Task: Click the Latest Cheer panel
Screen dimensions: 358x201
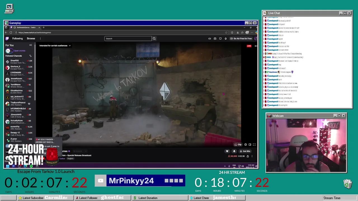Action: point(217,198)
